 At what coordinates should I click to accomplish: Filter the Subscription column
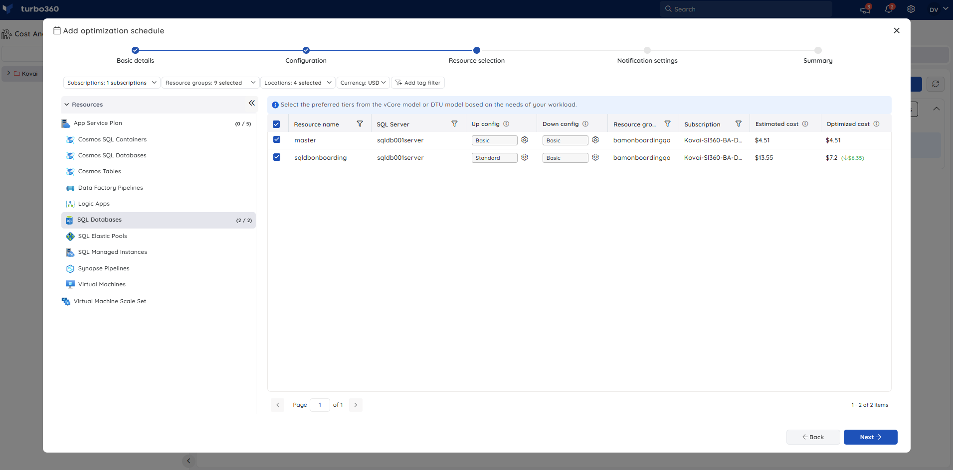click(739, 124)
